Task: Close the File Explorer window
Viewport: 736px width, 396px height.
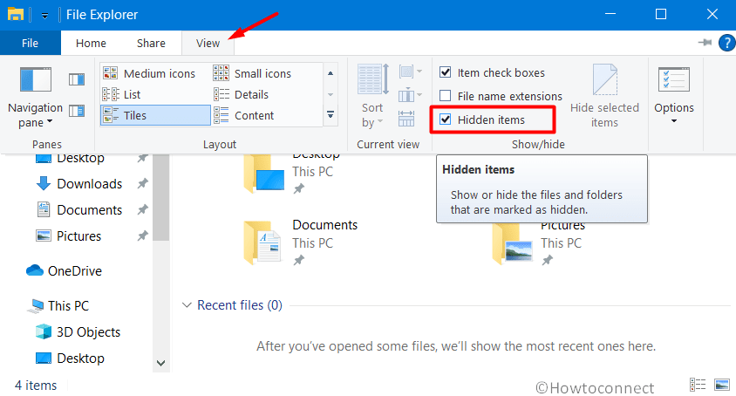Action: (712, 14)
